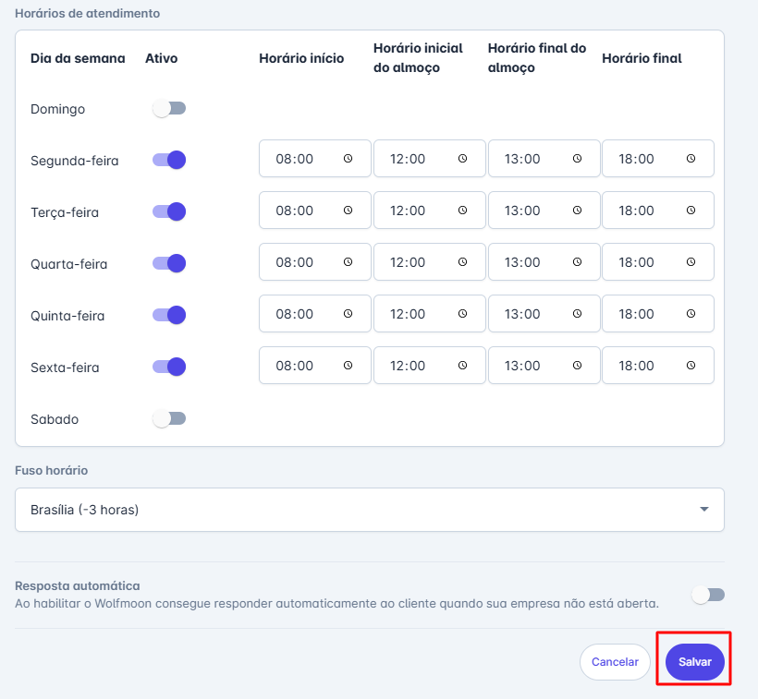
Task: Turn on Resposta automática switch
Action: tap(709, 595)
